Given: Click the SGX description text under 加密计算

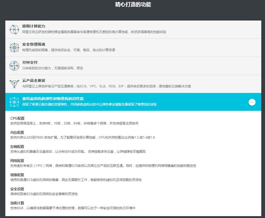Looking at the screenshot, I should click(73, 208).
